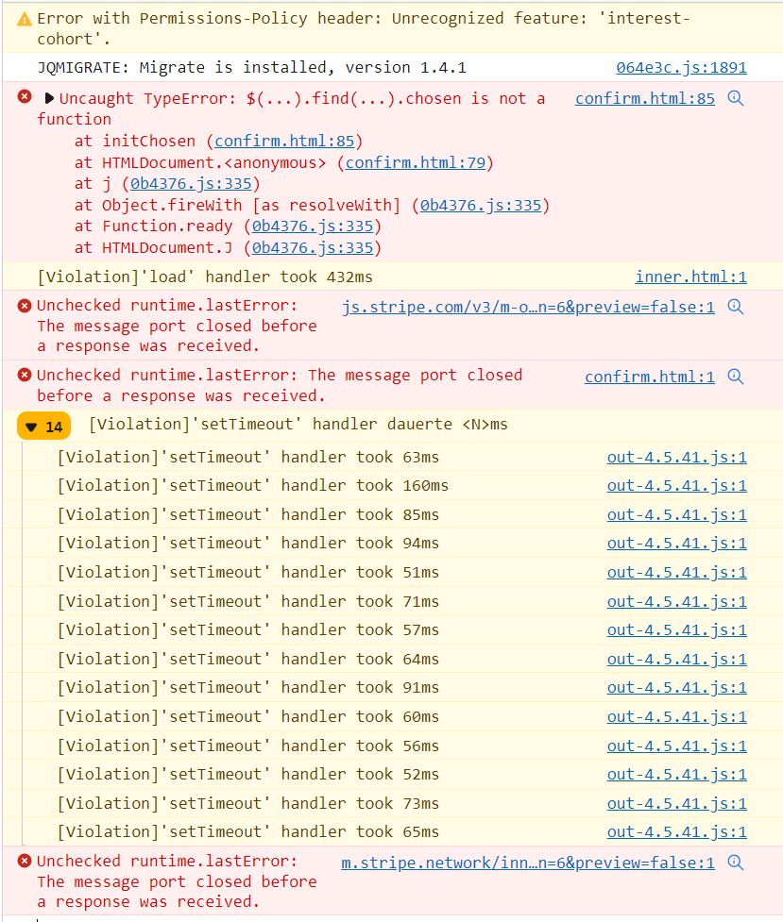Follow the js.stripe.com/v3 source link
The height and width of the screenshot is (922, 783).
tap(528, 307)
